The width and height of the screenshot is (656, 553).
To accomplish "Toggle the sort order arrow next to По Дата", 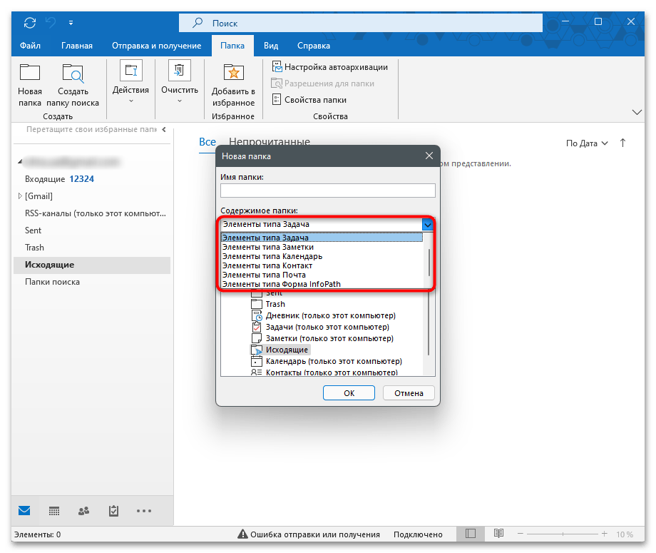I will pos(622,143).
